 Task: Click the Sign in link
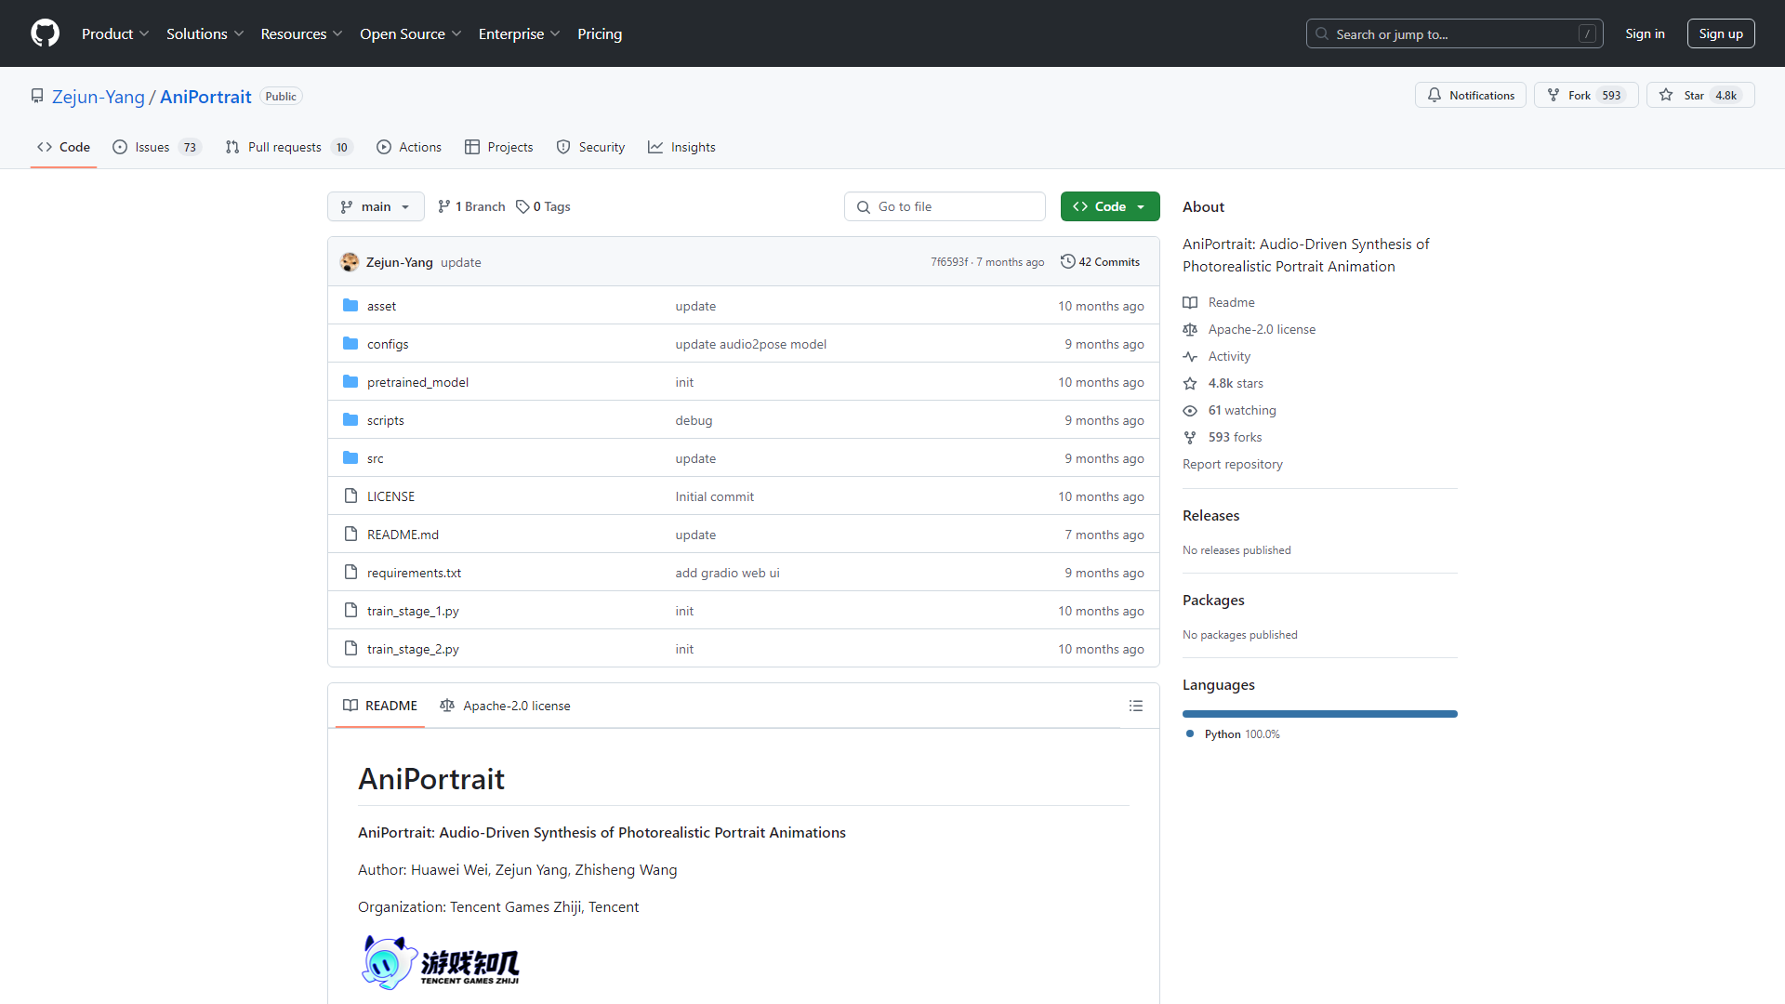click(x=1645, y=33)
